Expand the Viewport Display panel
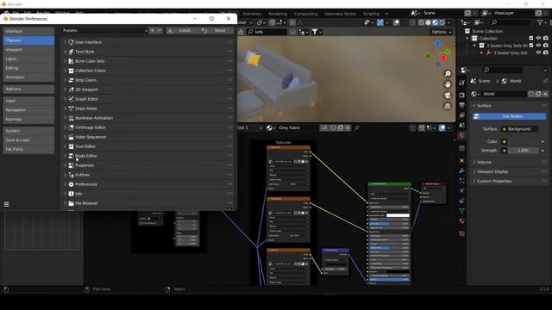Image resolution: width=552 pixels, height=310 pixels. coord(509,171)
